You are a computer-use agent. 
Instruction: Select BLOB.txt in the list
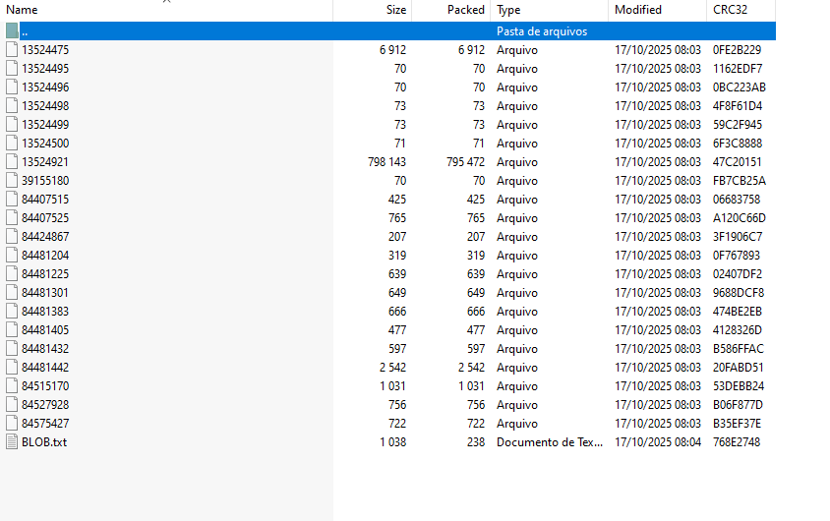[44, 442]
